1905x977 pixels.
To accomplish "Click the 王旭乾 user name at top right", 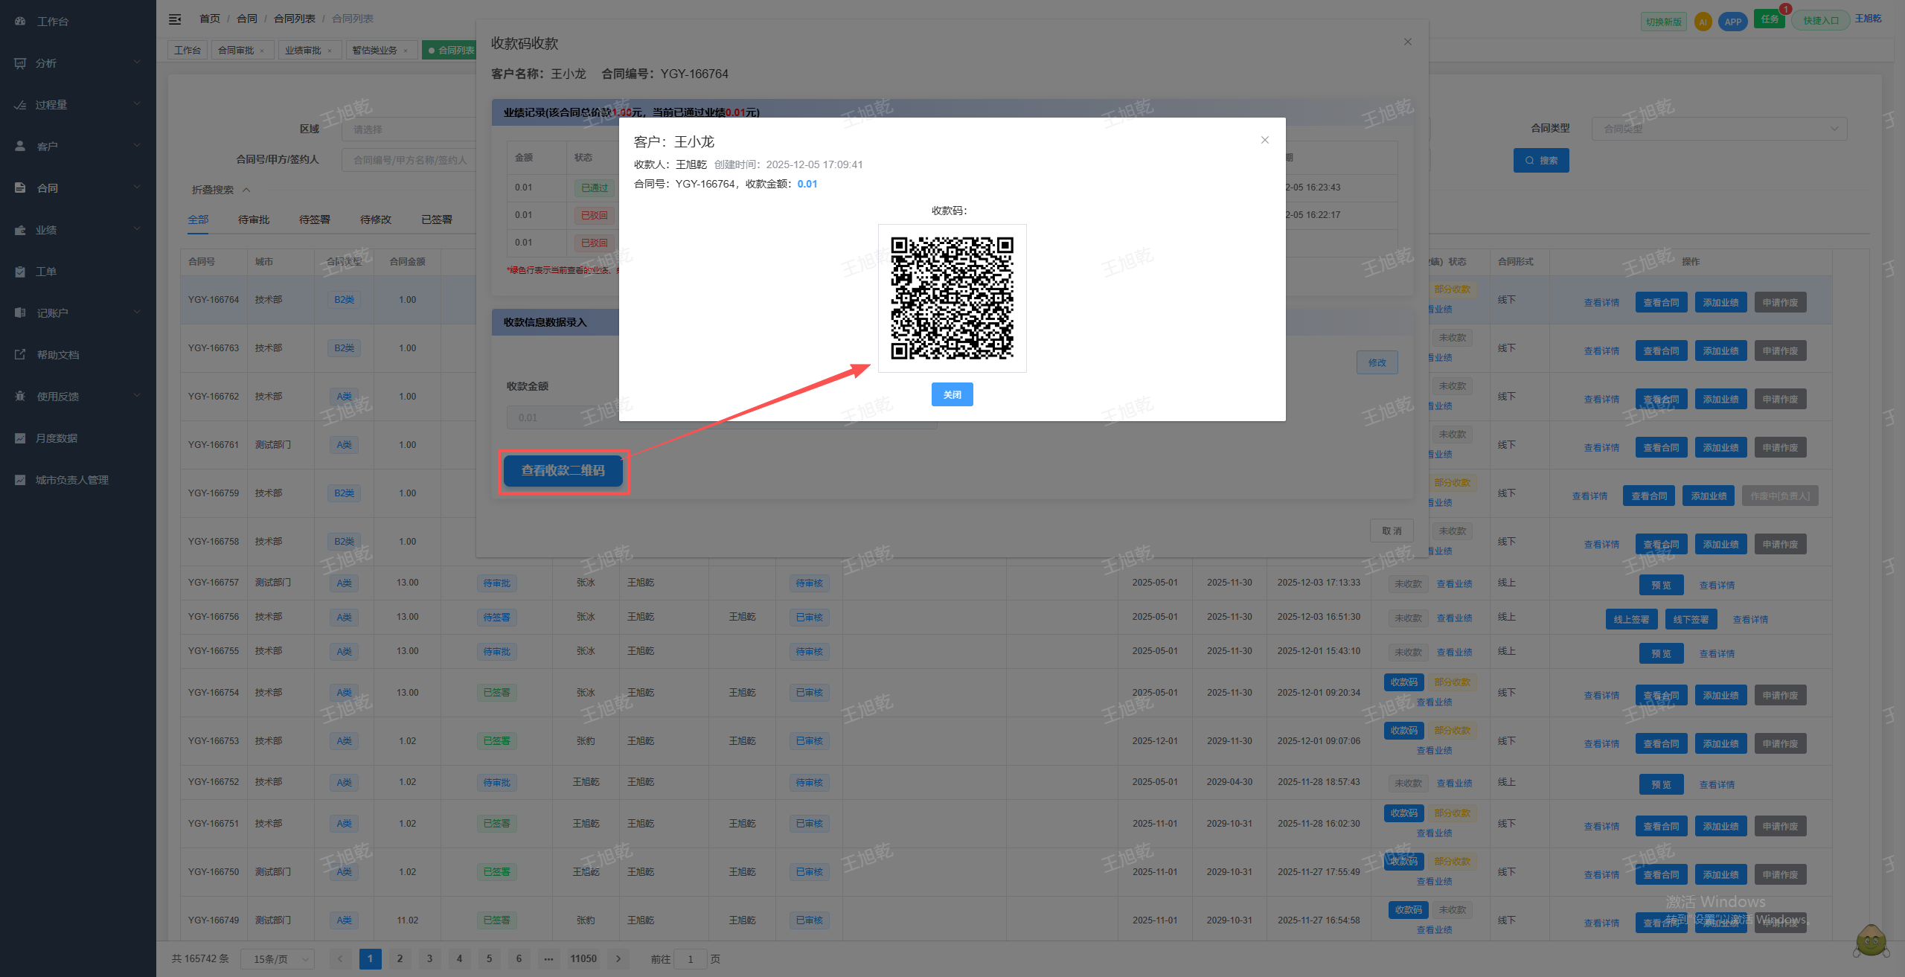I will pos(1868,19).
